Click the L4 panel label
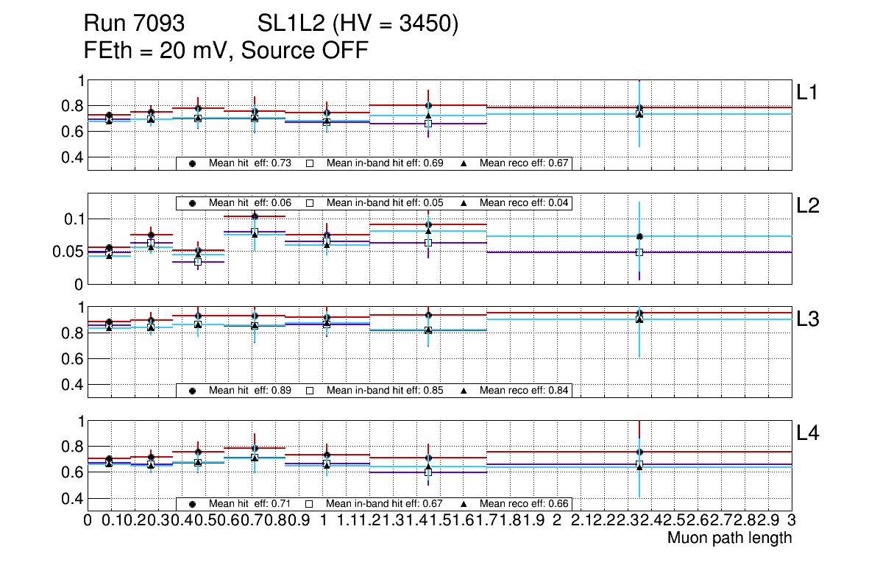The image size is (880, 568). coord(808,433)
